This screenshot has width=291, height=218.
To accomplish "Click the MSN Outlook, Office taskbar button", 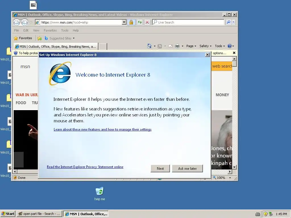I will point(86,214).
